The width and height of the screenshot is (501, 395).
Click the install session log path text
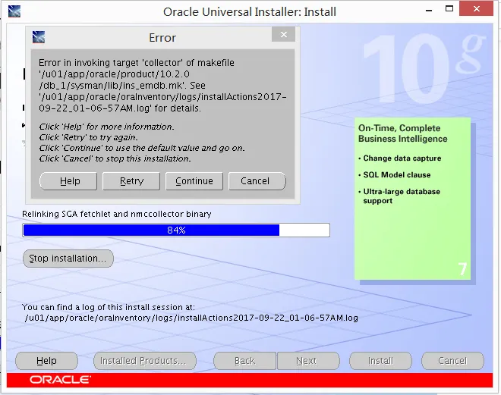(191, 318)
